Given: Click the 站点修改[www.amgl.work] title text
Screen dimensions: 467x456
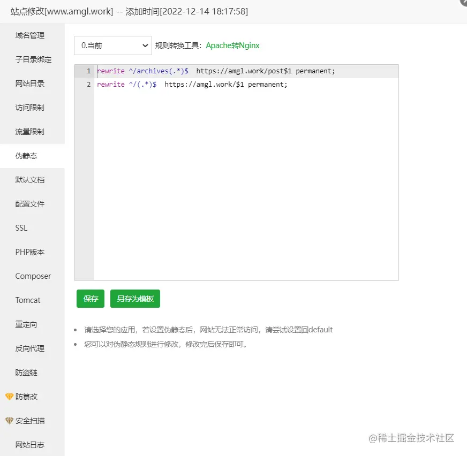Looking at the screenshot, I should (62, 12).
